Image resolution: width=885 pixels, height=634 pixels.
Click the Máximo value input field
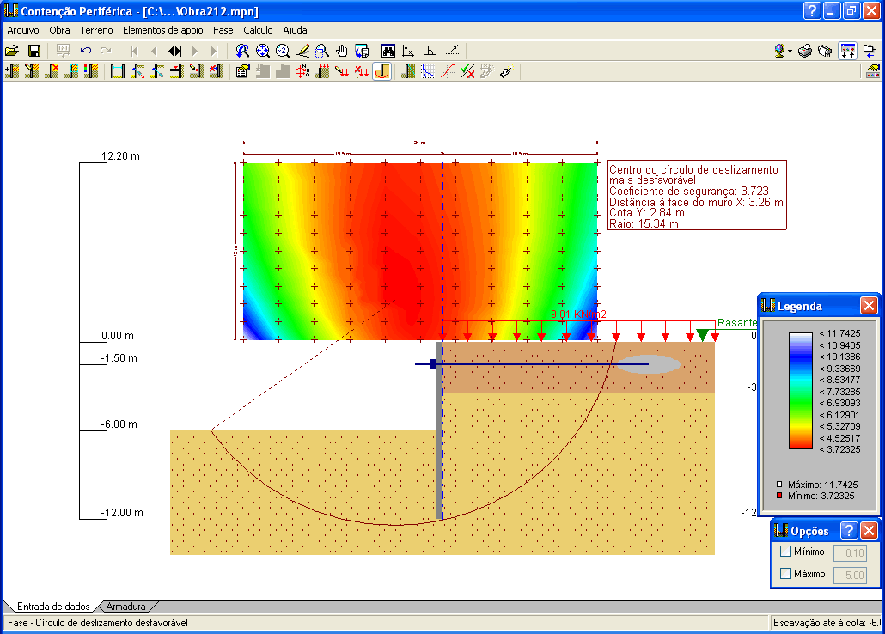850,575
